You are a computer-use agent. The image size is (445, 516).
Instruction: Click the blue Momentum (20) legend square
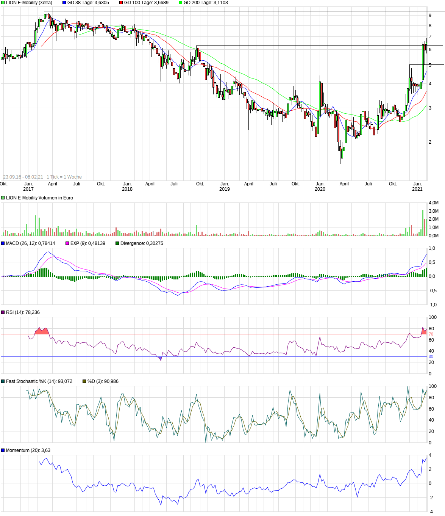point(3,450)
